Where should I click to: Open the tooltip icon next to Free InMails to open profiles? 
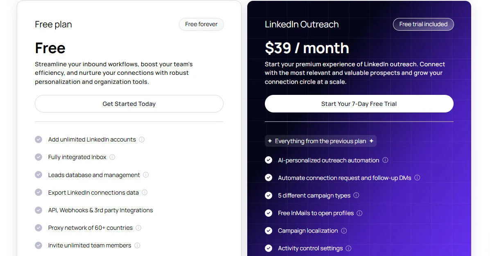tap(359, 213)
